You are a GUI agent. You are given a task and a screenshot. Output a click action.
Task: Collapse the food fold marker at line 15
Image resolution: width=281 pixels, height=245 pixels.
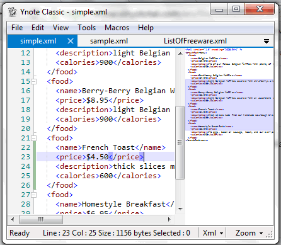click(33, 81)
